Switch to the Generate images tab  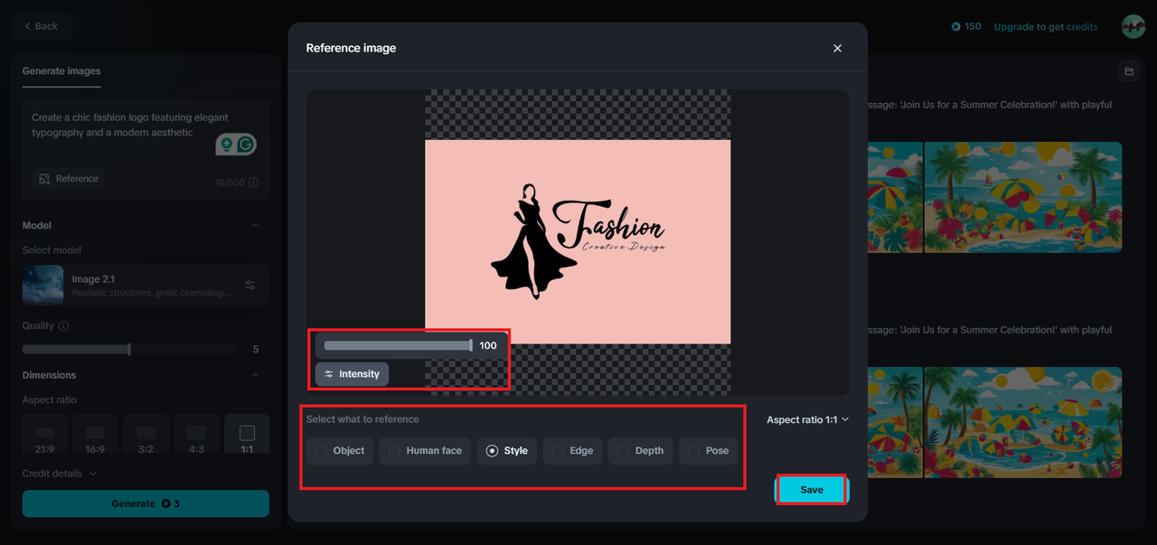61,70
